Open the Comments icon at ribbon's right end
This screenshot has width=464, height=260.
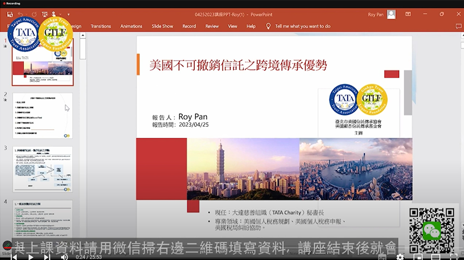(x=458, y=26)
